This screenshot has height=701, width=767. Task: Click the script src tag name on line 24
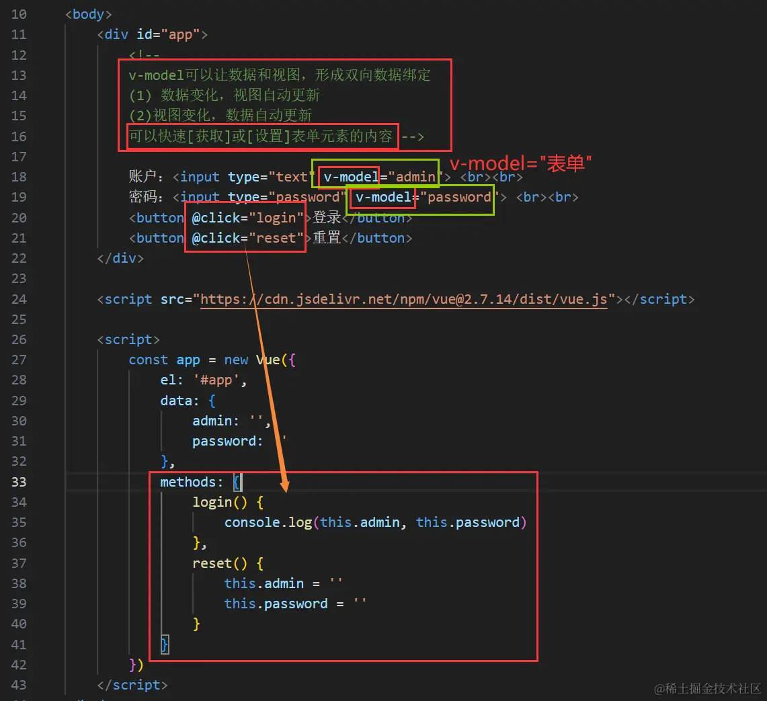click(128, 299)
